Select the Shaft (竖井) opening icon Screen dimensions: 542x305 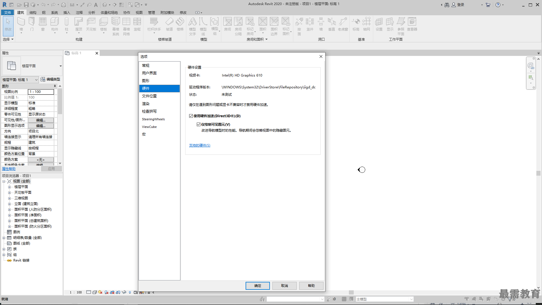[x=310, y=22]
